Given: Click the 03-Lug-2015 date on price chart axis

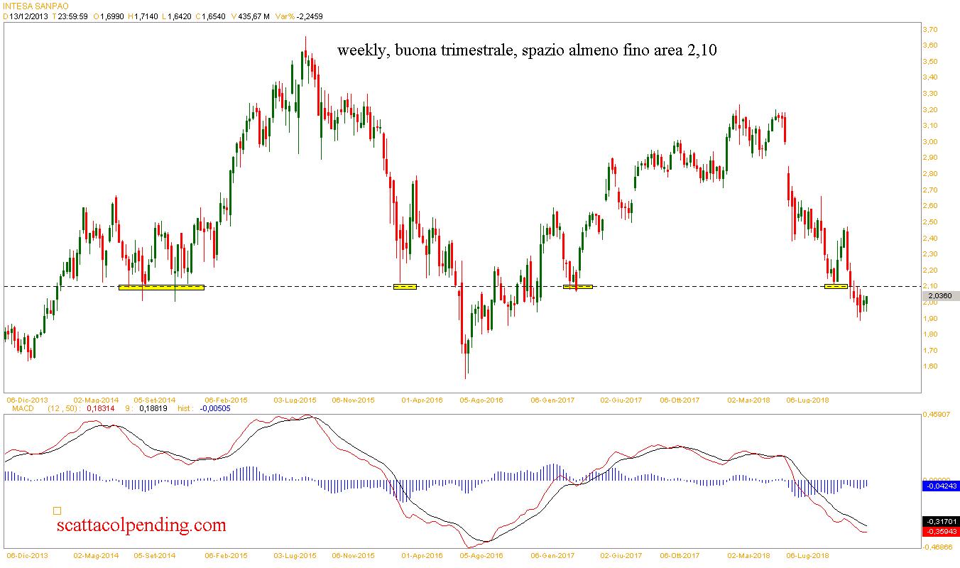Looking at the screenshot, I should pyautogui.click(x=295, y=400).
